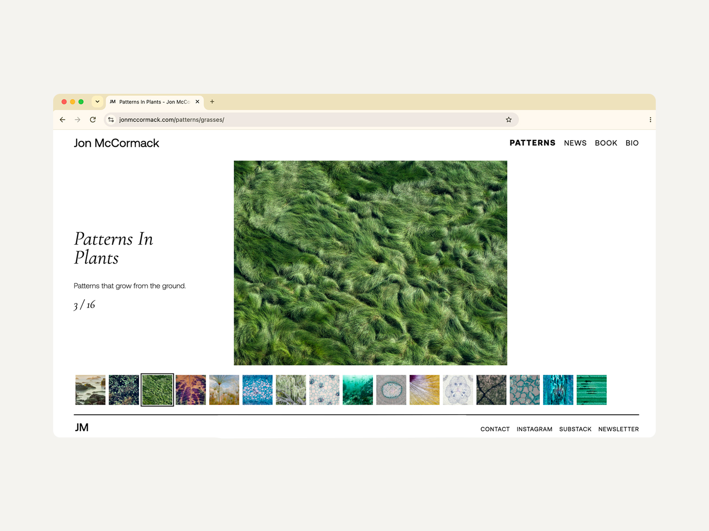The image size is (709, 531).
Task: Select the last thumbnail with green stripes
Action: click(592, 390)
